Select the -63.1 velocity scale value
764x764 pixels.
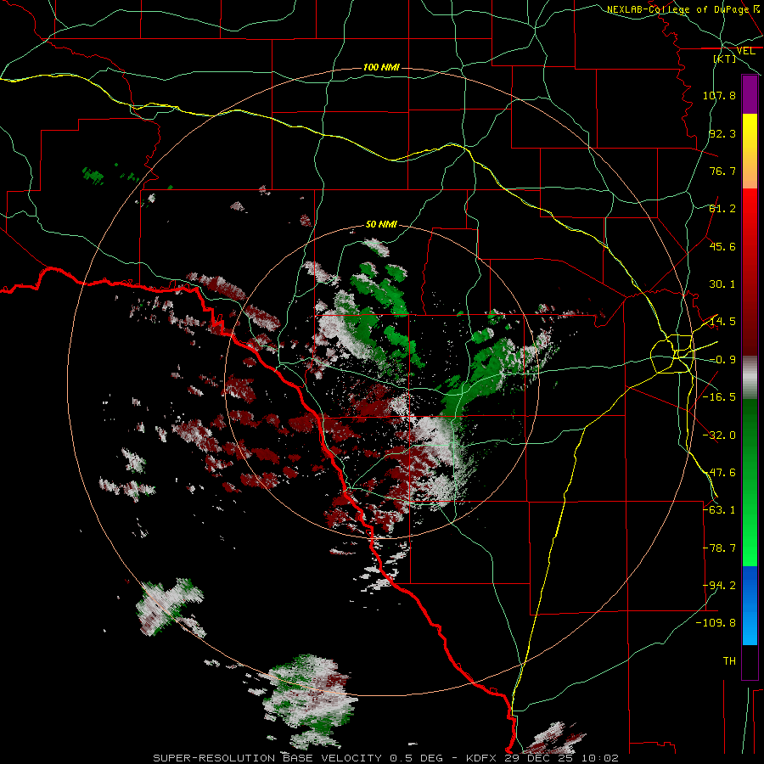[719, 510]
